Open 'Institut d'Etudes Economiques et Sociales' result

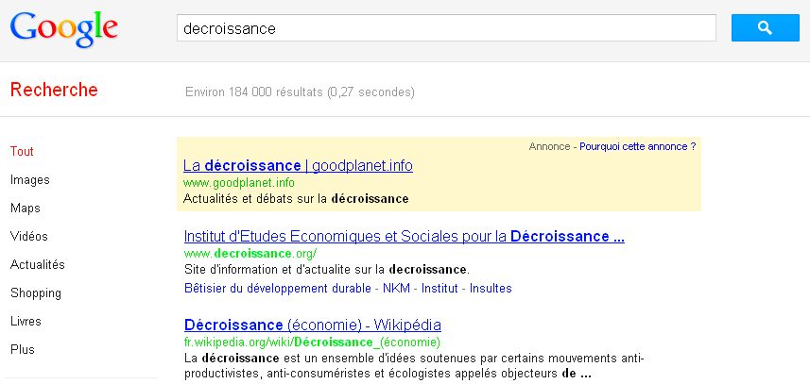(x=404, y=237)
